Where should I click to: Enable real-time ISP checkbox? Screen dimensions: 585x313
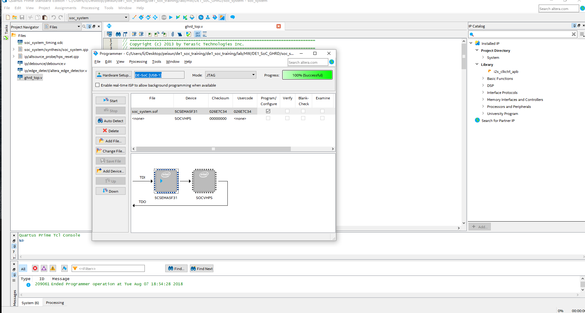[98, 85]
